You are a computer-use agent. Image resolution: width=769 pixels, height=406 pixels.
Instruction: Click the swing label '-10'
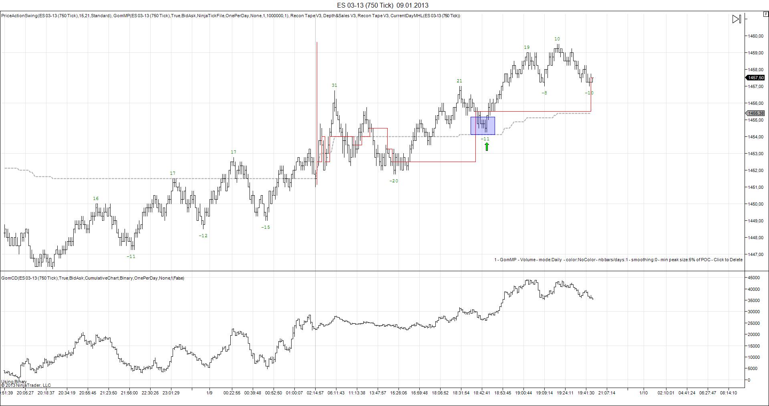tap(589, 93)
